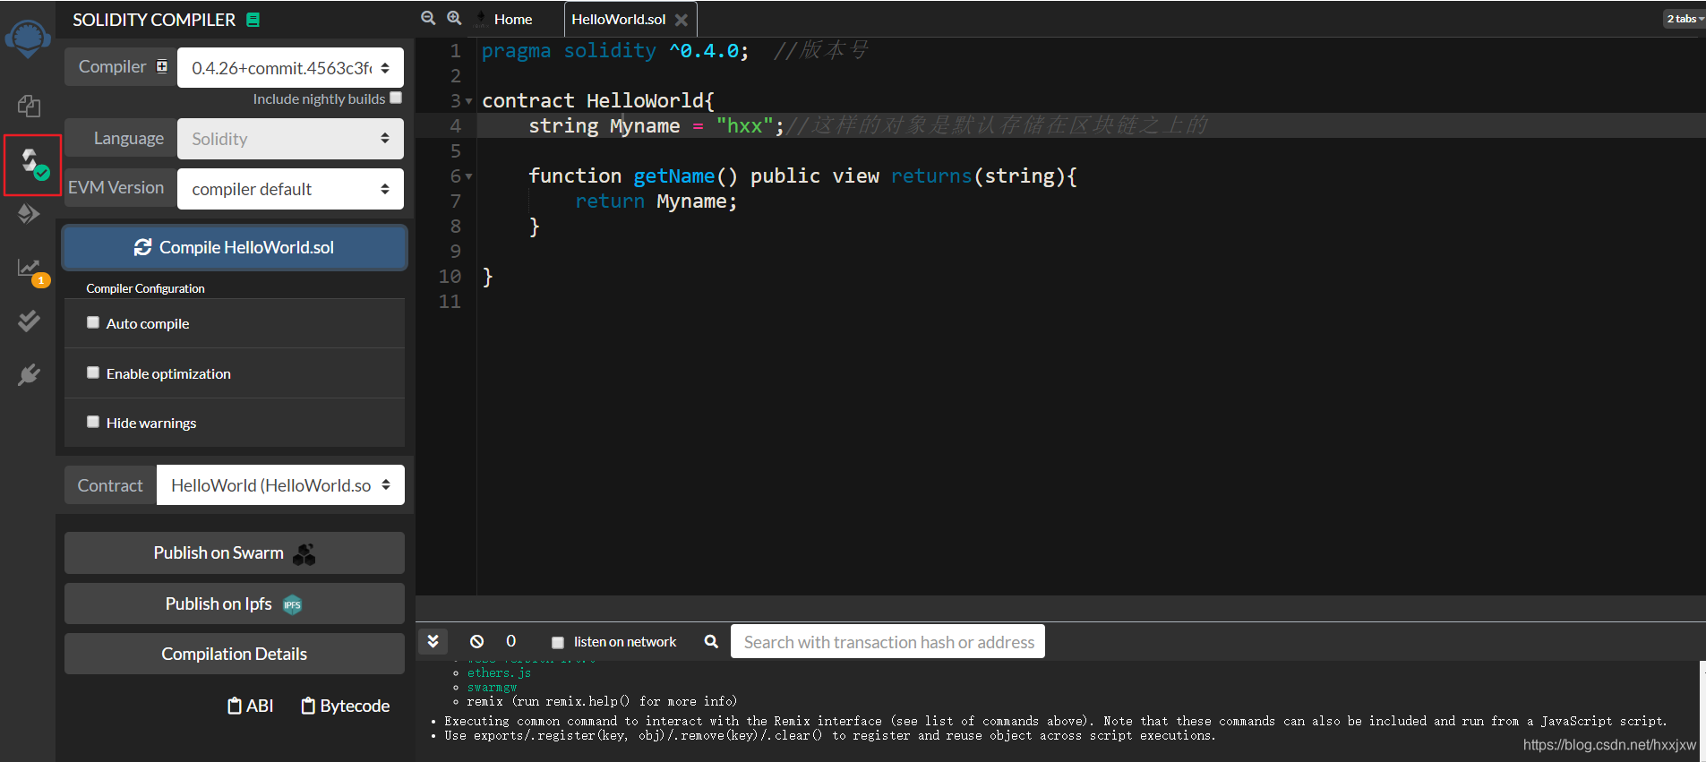Enable Include nightly builds checkbox

tap(396, 98)
